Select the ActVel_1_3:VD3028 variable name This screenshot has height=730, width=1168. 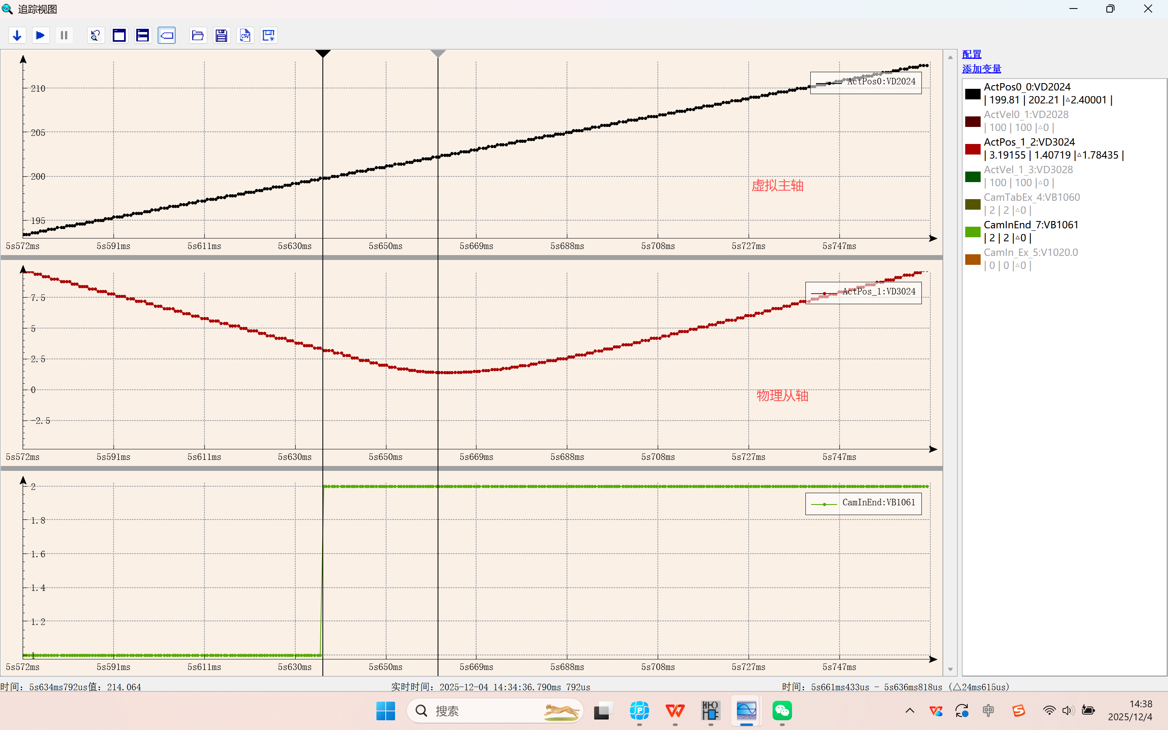(x=1028, y=170)
